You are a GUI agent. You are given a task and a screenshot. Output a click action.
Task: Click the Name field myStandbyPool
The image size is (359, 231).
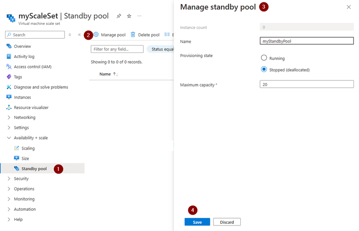tap(307, 41)
